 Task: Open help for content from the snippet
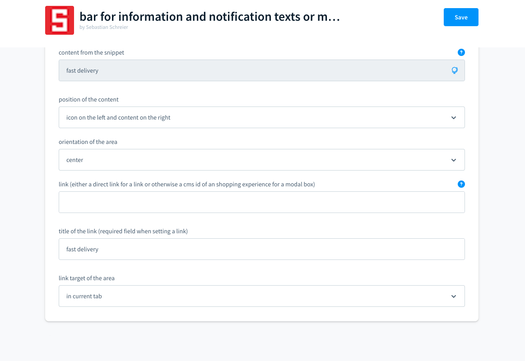(461, 52)
